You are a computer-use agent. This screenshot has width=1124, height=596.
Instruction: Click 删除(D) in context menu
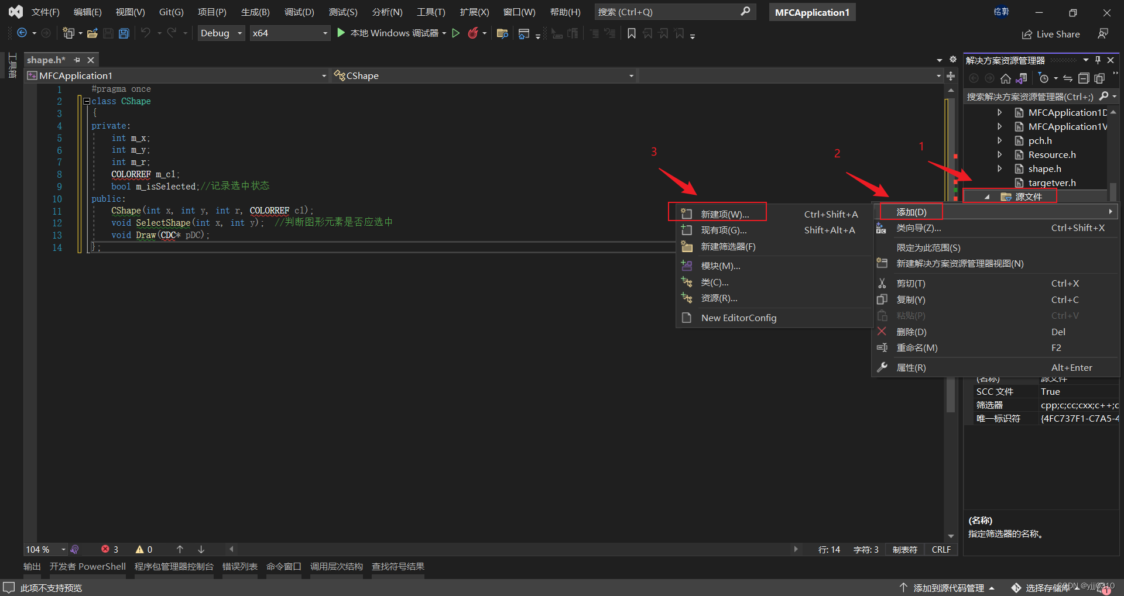click(x=995, y=332)
